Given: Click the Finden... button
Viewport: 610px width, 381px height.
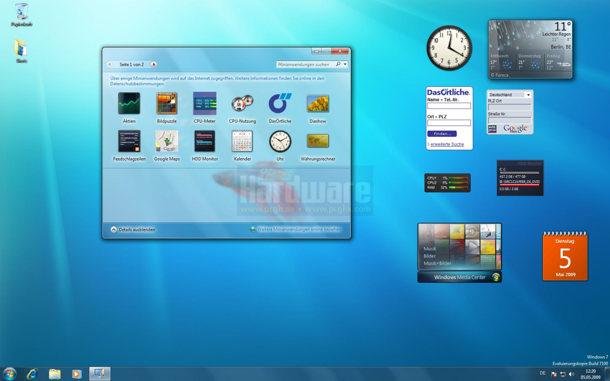Looking at the screenshot, I should pyautogui.click(x=442, y=134).
